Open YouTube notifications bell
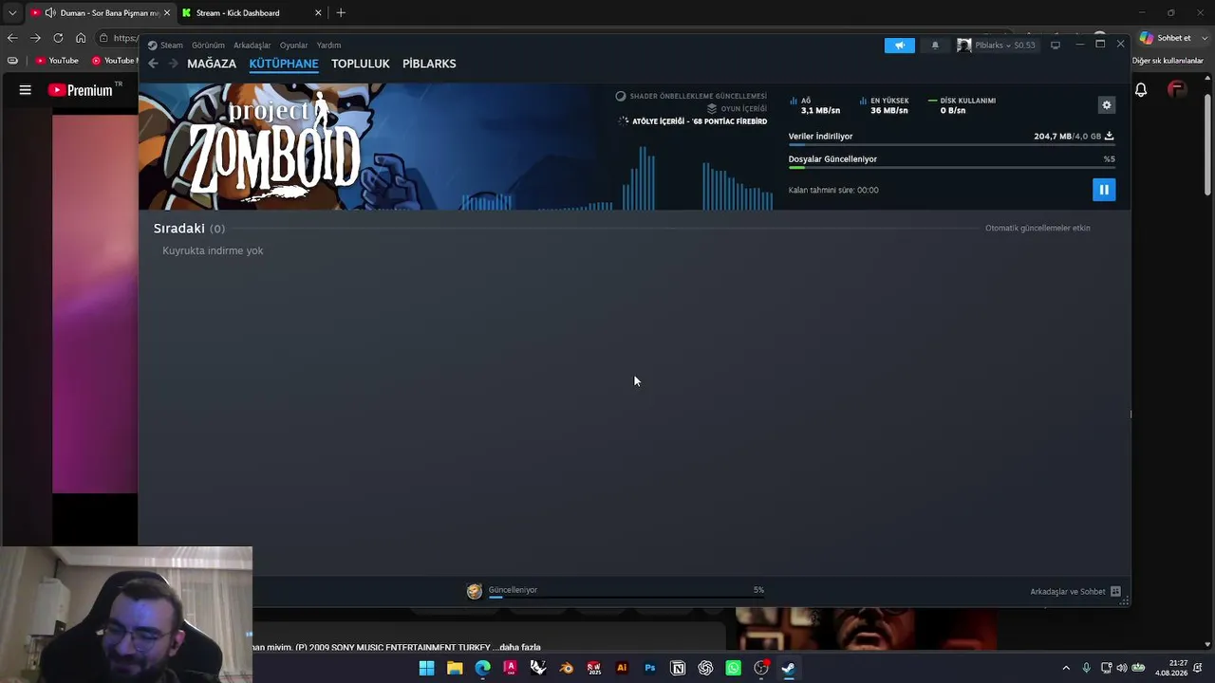The image size is (1215, 683). coord(1141,90)
